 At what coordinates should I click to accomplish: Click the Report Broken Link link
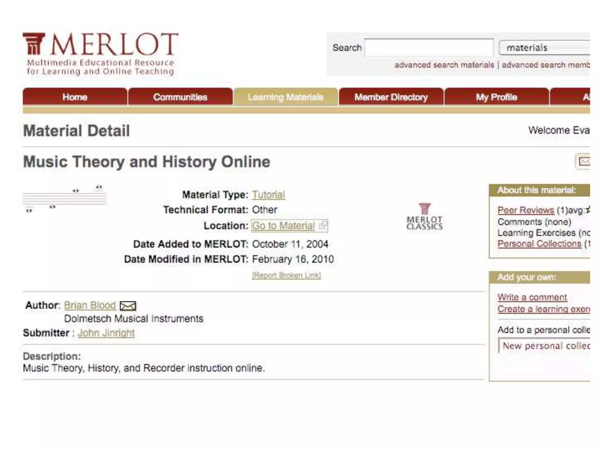286,275
